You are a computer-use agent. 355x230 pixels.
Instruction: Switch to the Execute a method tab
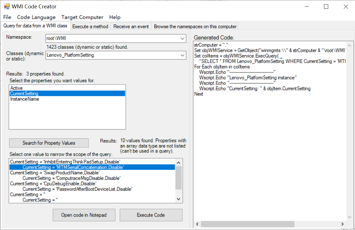coord(90,26)
